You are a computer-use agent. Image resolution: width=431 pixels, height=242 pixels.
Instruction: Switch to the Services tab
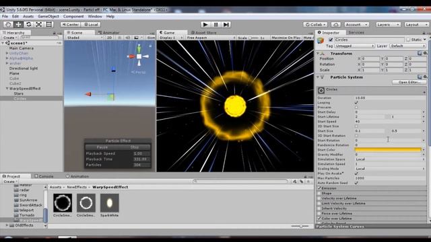click(356, 32)
